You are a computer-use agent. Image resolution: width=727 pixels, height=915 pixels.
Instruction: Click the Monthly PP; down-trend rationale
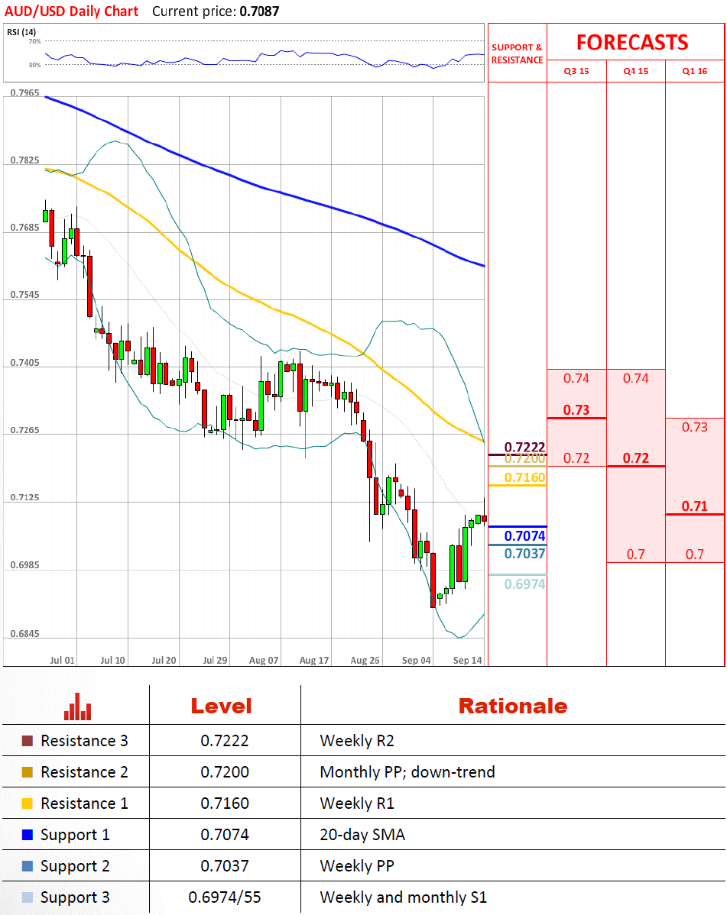pos(407,772)
